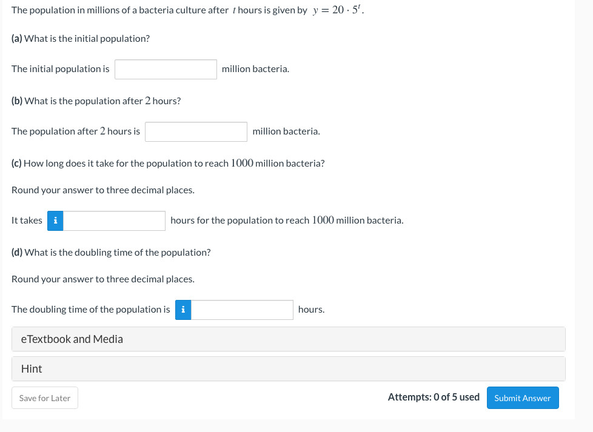
Task: Click the "Attempts: 0 of 5 used" text
Action: [434, 397]
